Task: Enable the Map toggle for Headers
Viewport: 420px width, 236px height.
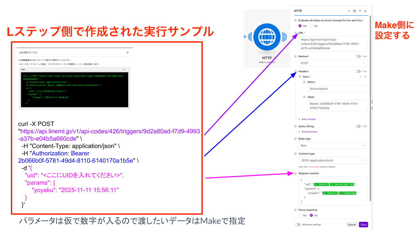Action: (x=358, y=71)
